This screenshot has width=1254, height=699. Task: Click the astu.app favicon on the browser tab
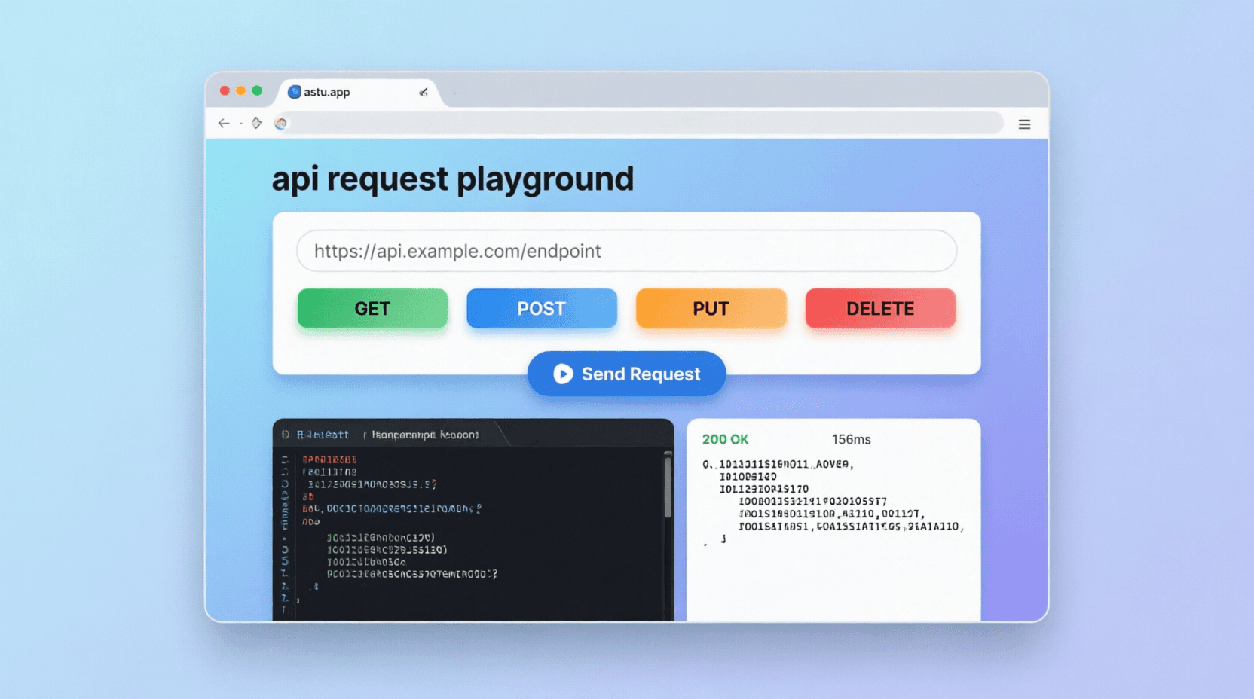(x=295, y=92)
